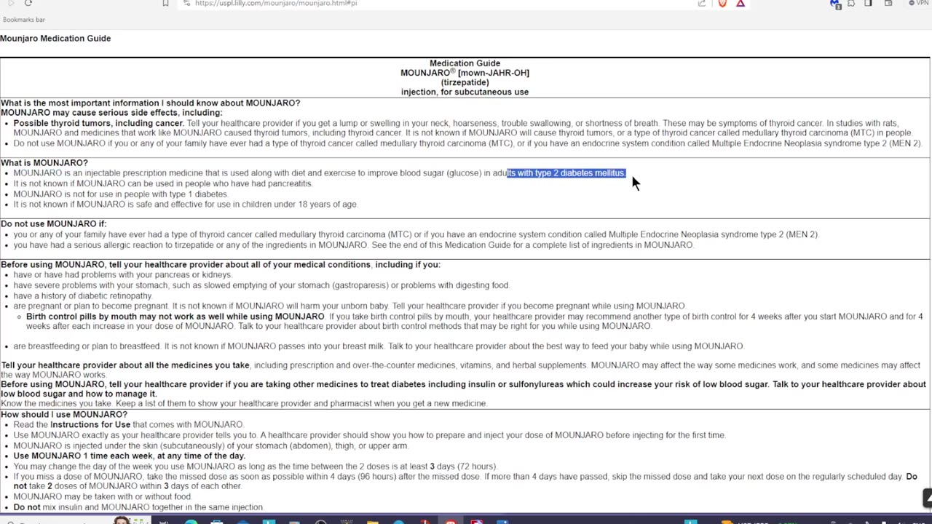This screenshot has width=932, height=524.
Task: Click the extension icon with the badge counter
Action: [x=835, y=4]
